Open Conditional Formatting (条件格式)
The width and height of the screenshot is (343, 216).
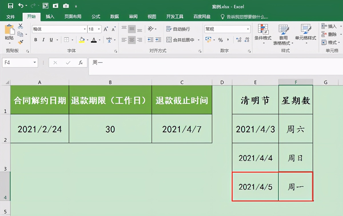coord(263,34)
